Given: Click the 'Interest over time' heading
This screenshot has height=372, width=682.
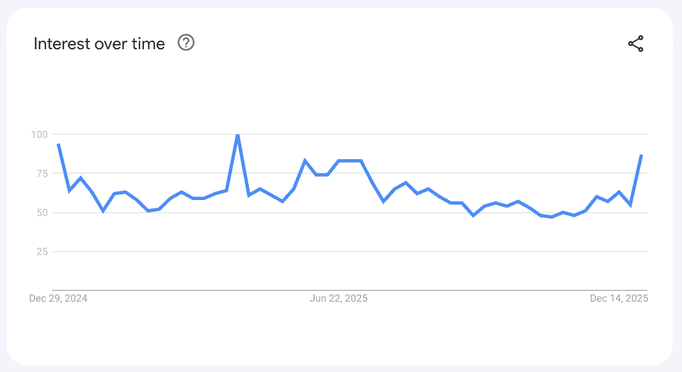Looking at the screenshot, I should [99, 43].
